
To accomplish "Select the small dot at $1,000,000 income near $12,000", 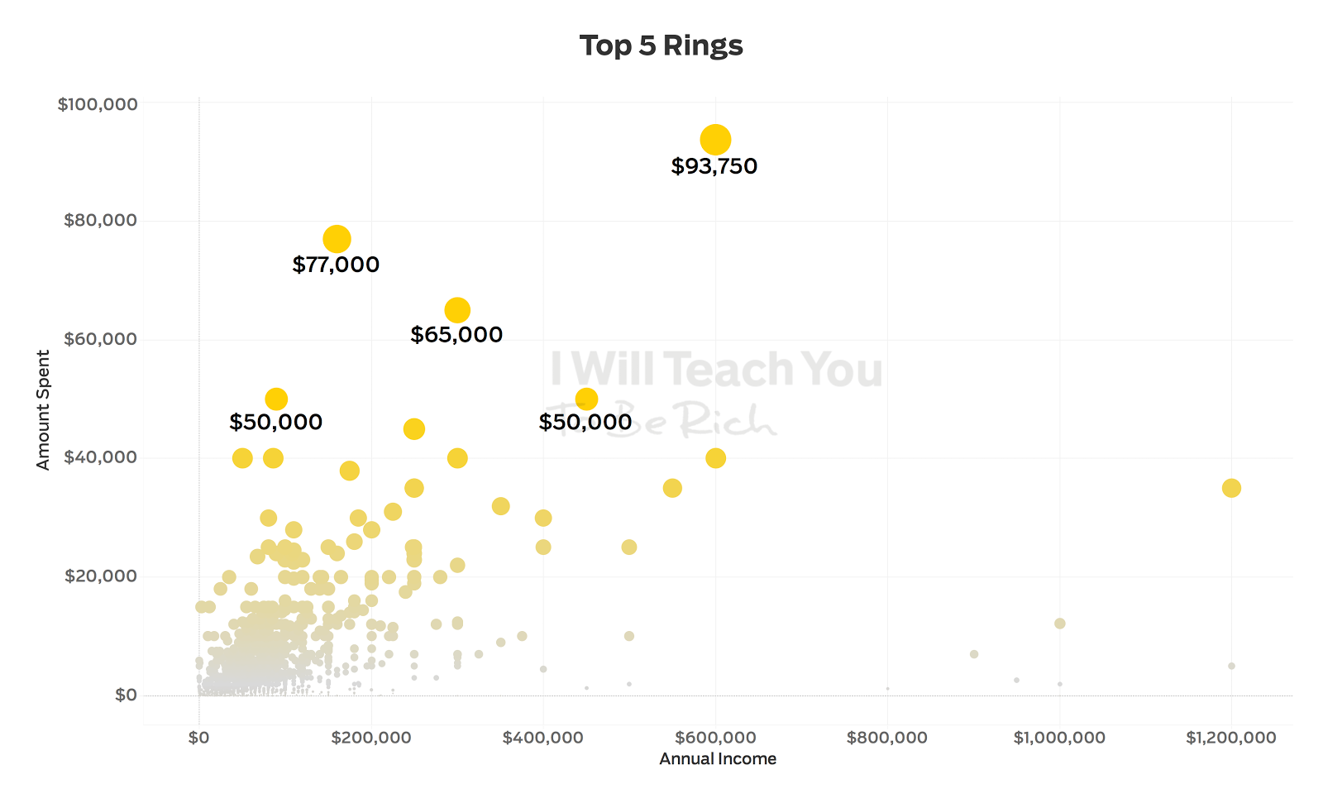I will pyautogui.click(x=1059, y=624).
